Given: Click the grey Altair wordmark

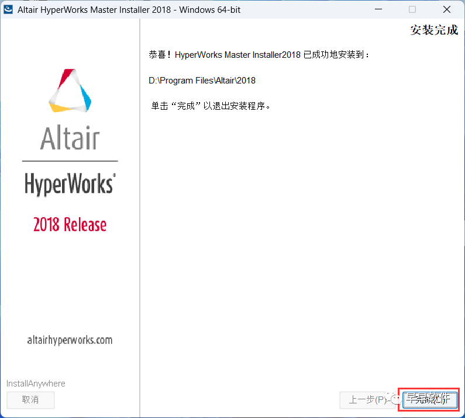Looking at the screenshot, I should click(x=70, y=139).
